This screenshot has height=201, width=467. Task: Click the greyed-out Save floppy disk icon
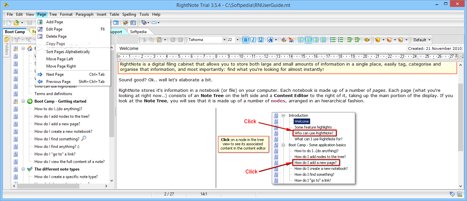click(x=30, y=23)
